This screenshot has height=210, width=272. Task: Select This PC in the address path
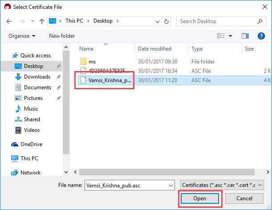pos(74,21)
